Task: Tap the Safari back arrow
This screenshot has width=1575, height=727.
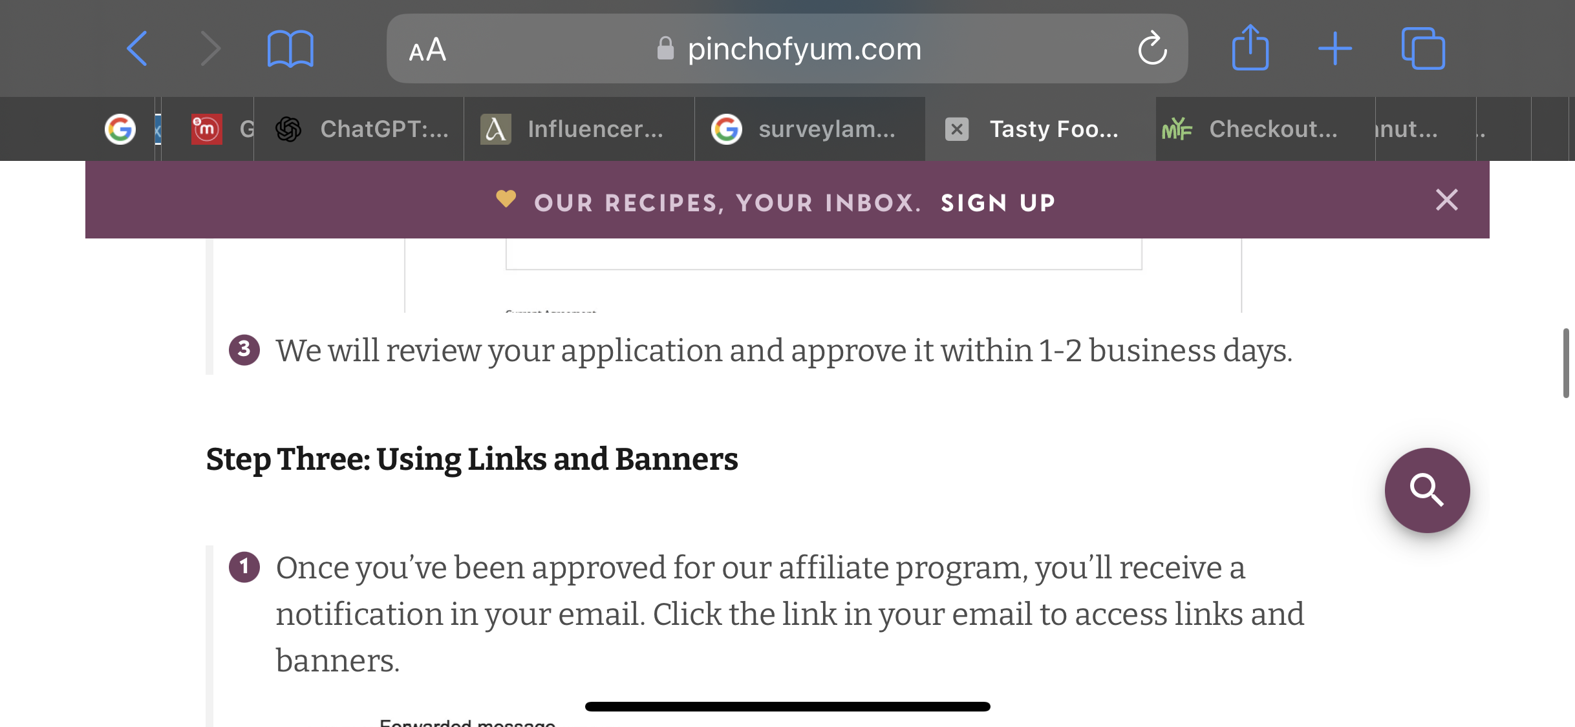Action: click(137, 48)
